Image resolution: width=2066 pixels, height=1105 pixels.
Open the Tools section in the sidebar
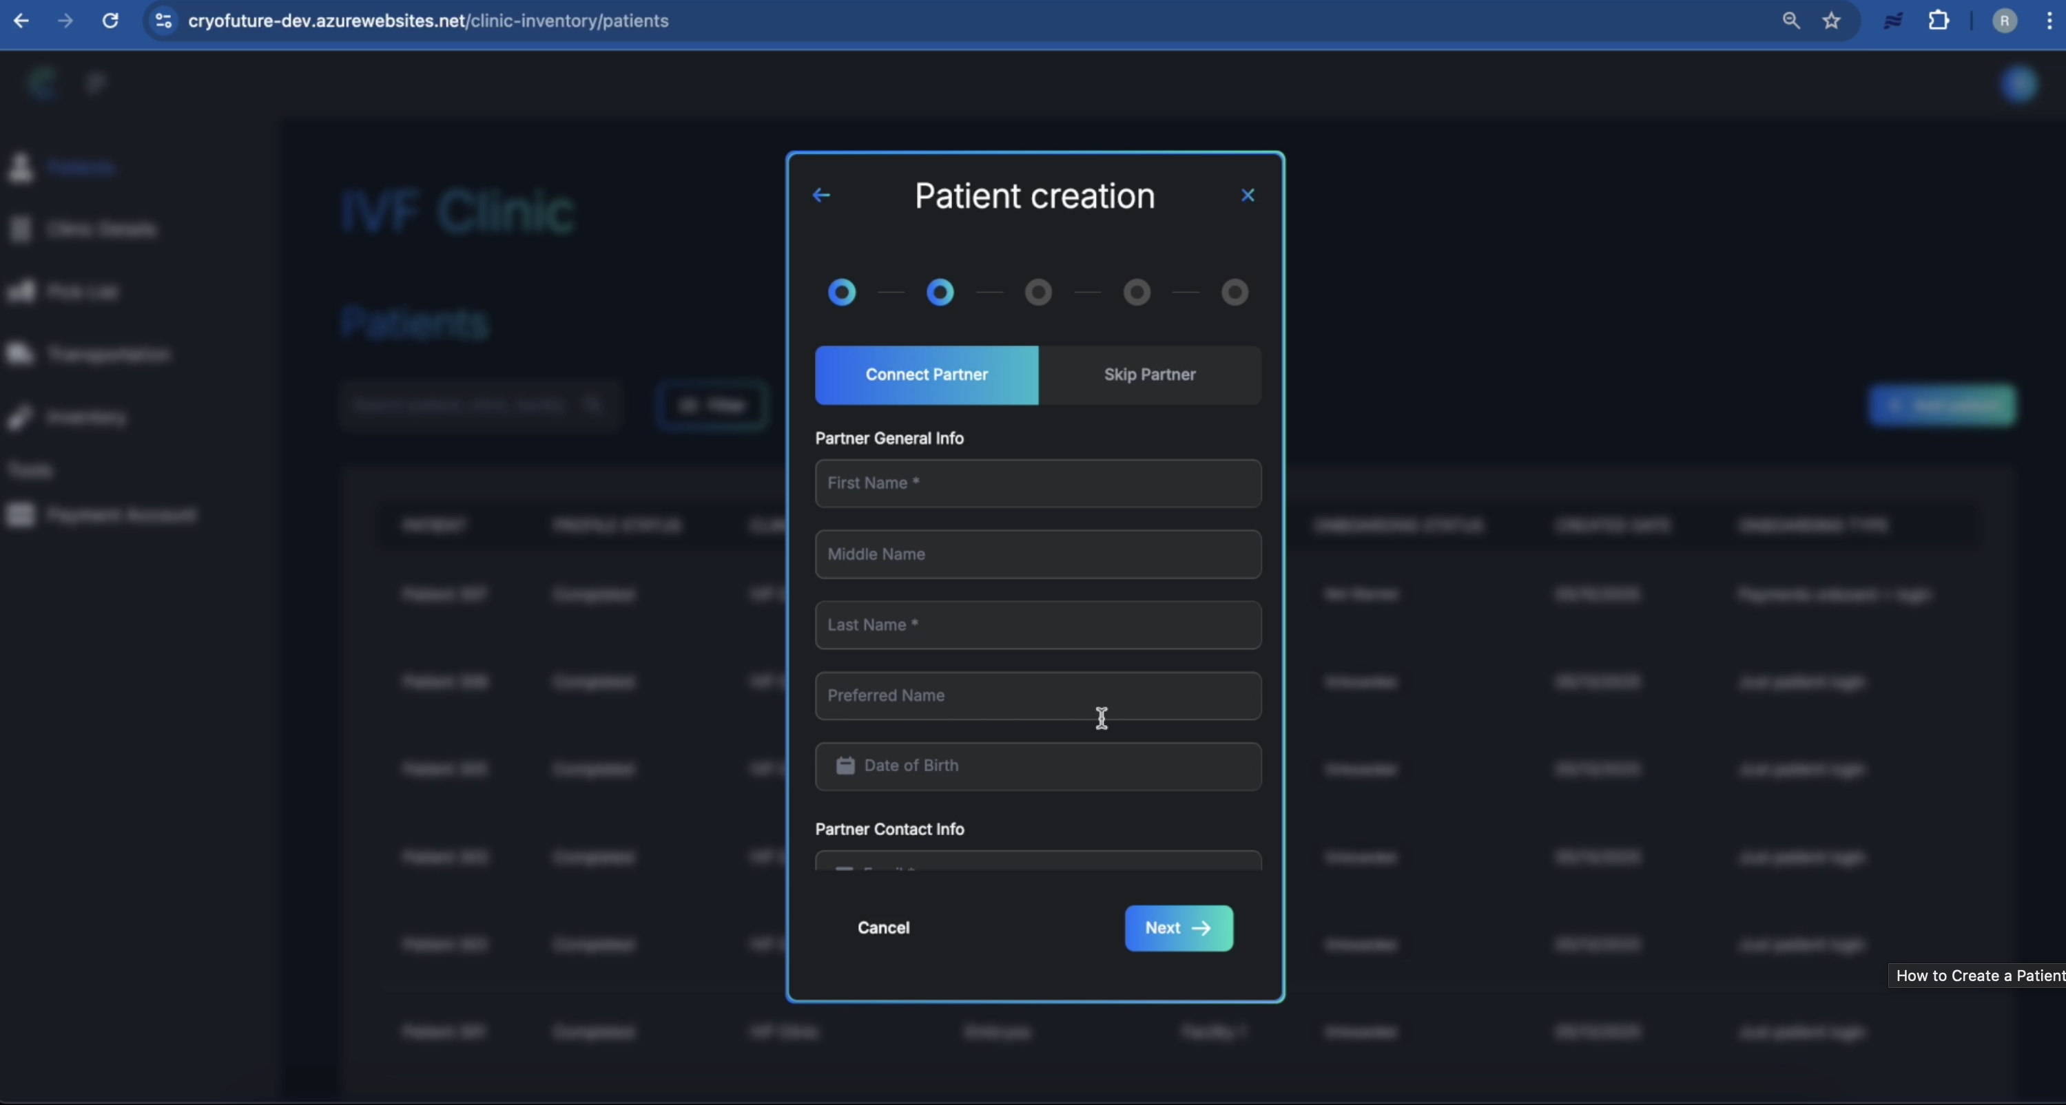[30, 469]
